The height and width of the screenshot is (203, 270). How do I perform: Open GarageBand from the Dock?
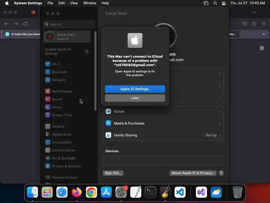click(165, 192)
